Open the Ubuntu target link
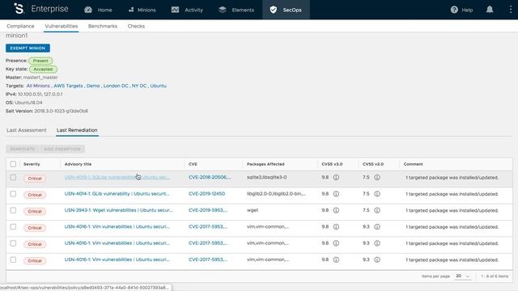 pos(159,86)
